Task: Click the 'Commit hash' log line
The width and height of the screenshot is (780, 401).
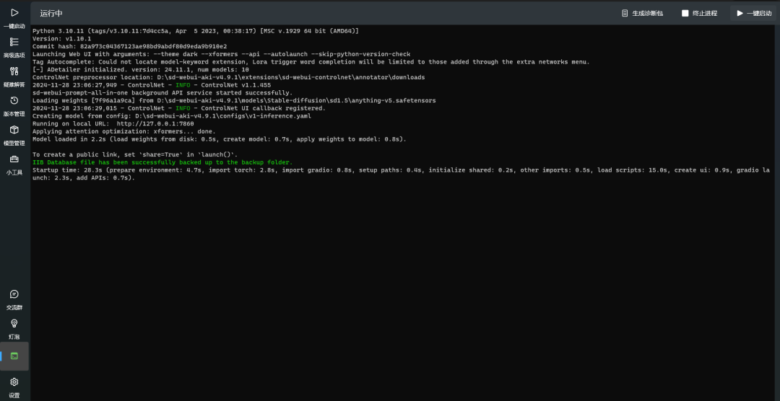Action: click(x=129, y=46)
